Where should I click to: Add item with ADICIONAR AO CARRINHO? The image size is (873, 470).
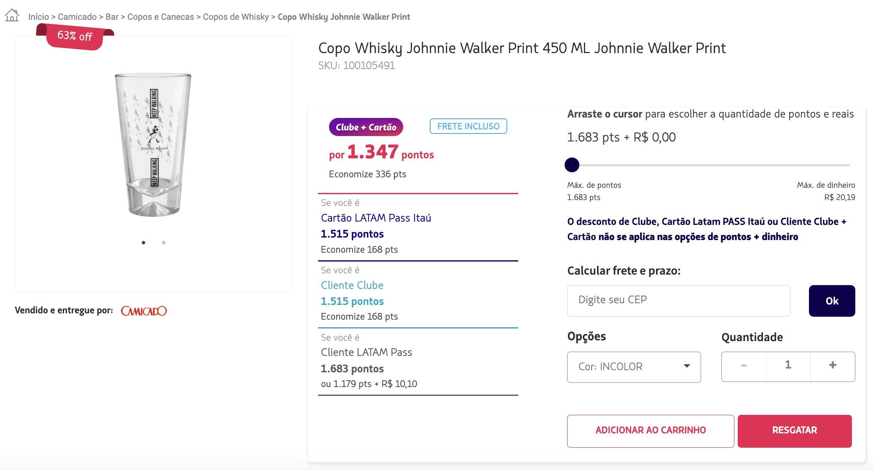[x=651, y=431]
